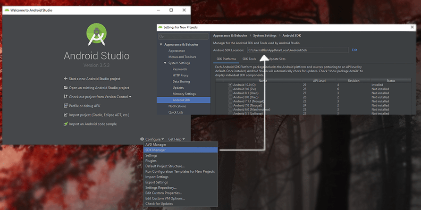
Task: Check the Android 7.1.1 (Nougat) checkbox
Action: tap(230, 101)
